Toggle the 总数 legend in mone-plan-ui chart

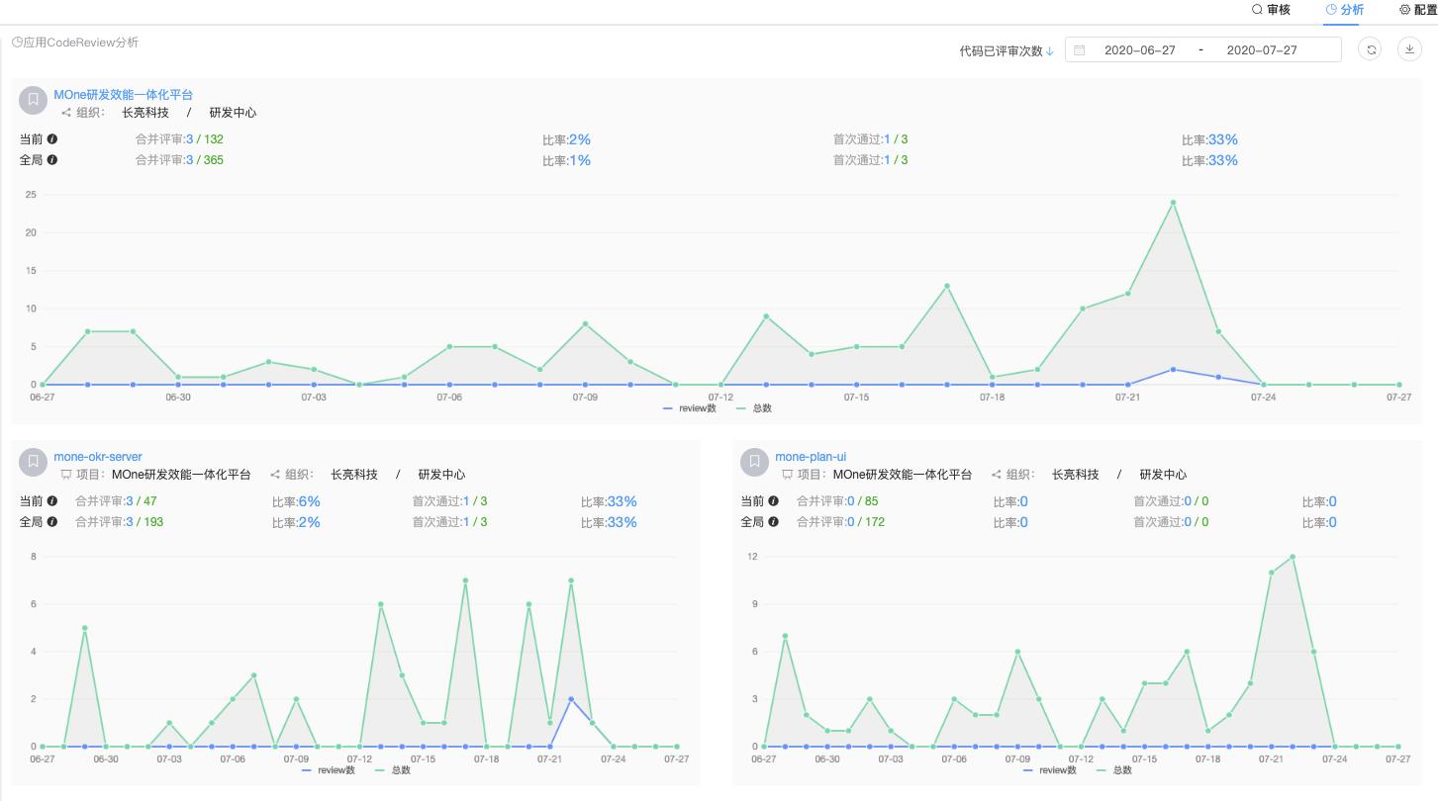click(1114, 770)
